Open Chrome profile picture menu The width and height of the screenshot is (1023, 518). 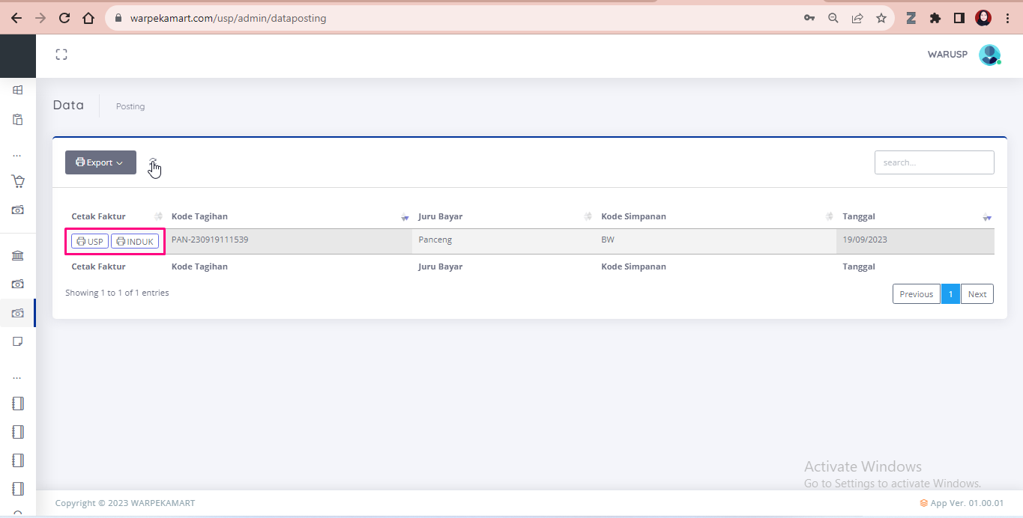tap(983, 18)
